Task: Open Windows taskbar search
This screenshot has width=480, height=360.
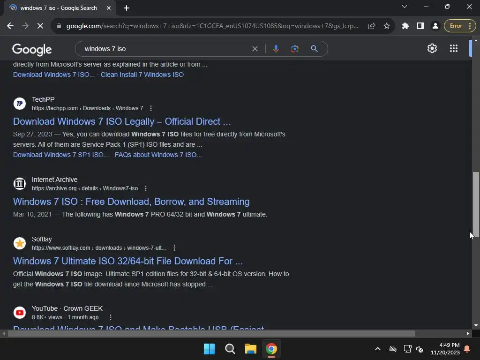Action: (x=230, y=349)
